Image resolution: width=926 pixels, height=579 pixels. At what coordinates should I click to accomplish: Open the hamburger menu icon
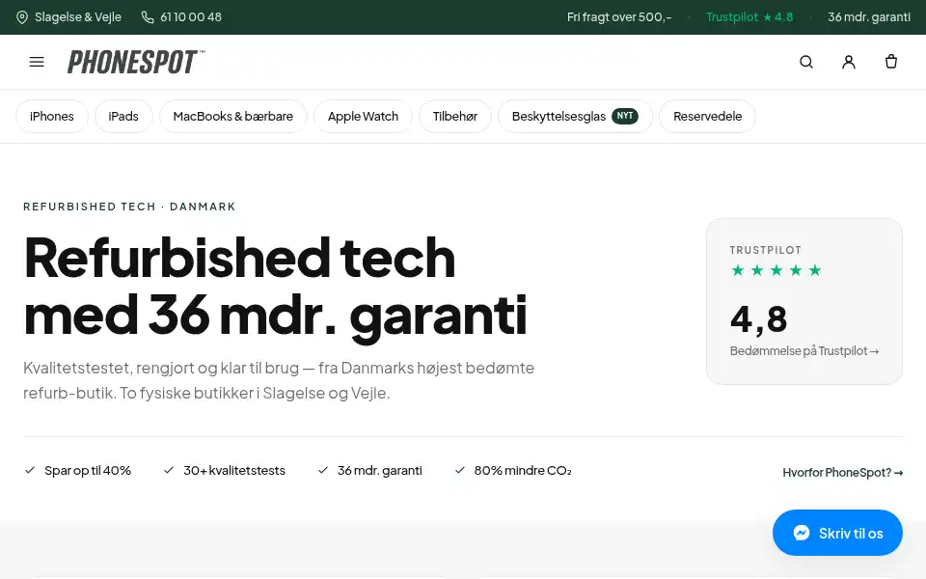pyautogui.click(x=37, y=62)
